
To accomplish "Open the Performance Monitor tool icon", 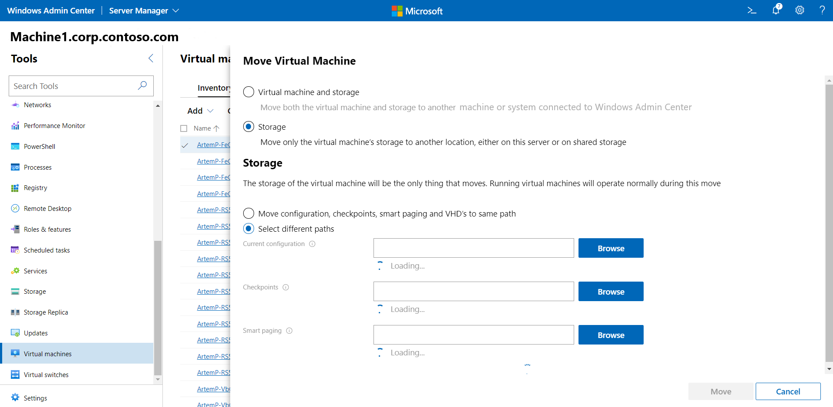I will click(15, 126).
